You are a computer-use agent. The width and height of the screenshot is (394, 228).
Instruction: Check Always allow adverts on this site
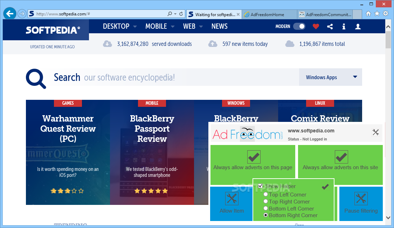click(x=340, y=165)
